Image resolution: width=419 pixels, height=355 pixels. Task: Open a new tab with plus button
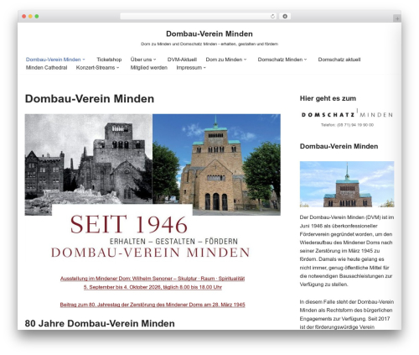[x=397, y=18]
